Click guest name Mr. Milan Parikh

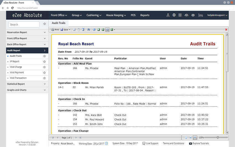pyautogui.click(x=95, y=87)
